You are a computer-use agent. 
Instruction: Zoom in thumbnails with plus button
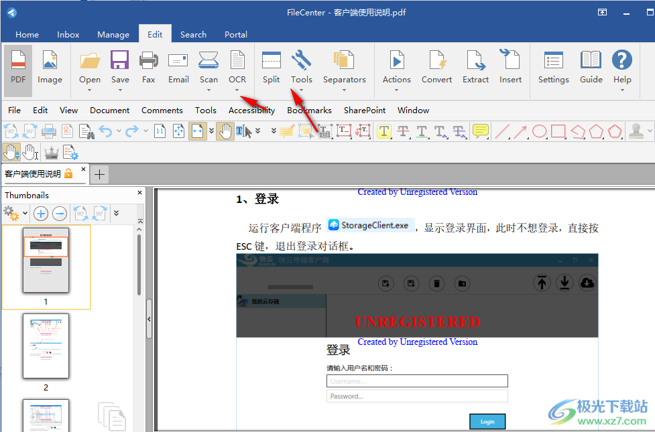(x=40, y=214)
